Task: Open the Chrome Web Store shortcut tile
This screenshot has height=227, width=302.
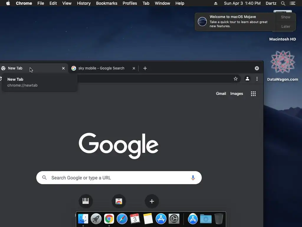Action: click(x=119, y=201)
